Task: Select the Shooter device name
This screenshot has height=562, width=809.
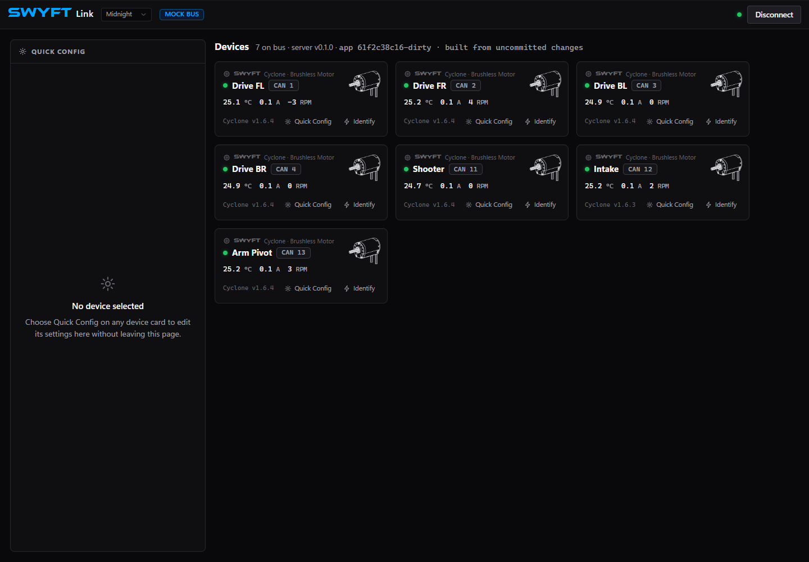Action: (x=429, y=169)
